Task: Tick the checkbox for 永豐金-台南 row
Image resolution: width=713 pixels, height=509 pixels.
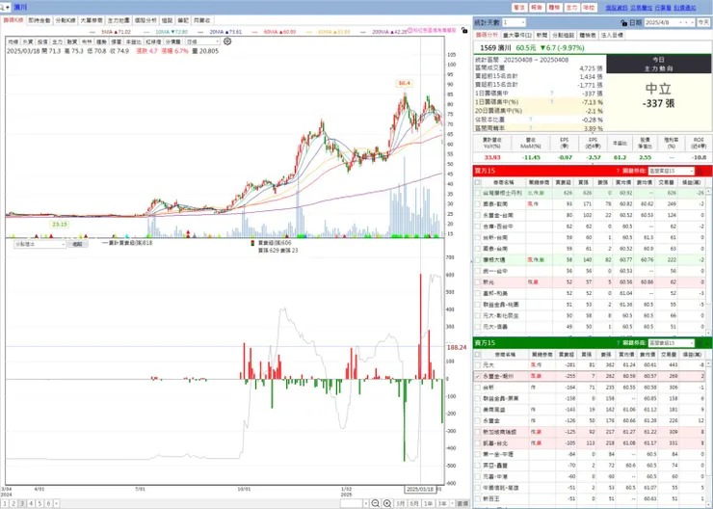Action: [478, 215]
